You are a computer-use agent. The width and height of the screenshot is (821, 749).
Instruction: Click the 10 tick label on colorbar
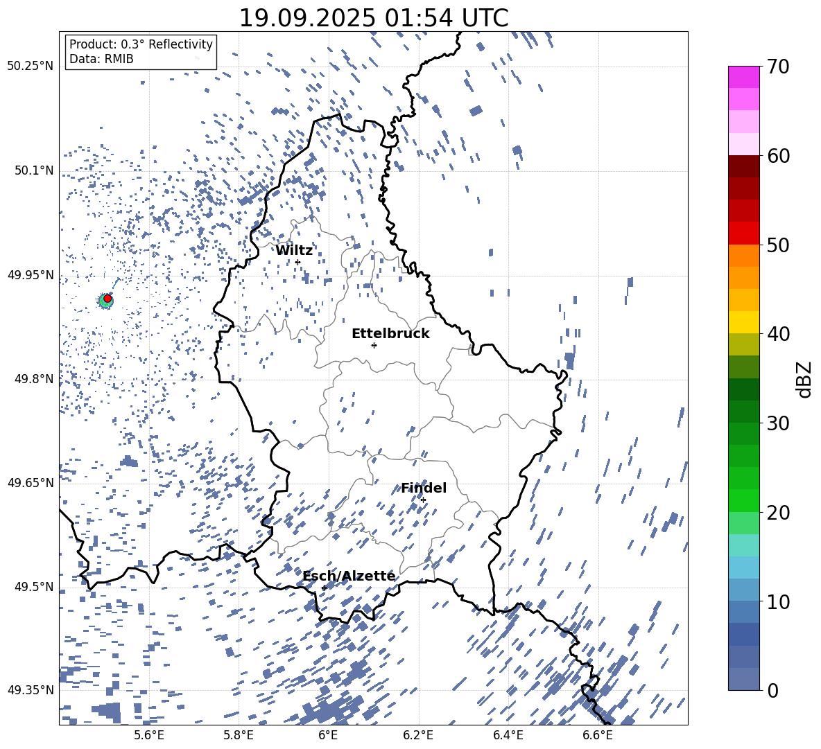(x=778, y=601)
